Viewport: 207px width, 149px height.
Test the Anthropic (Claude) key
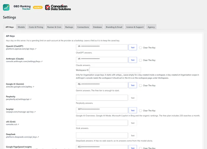(133, 60)
